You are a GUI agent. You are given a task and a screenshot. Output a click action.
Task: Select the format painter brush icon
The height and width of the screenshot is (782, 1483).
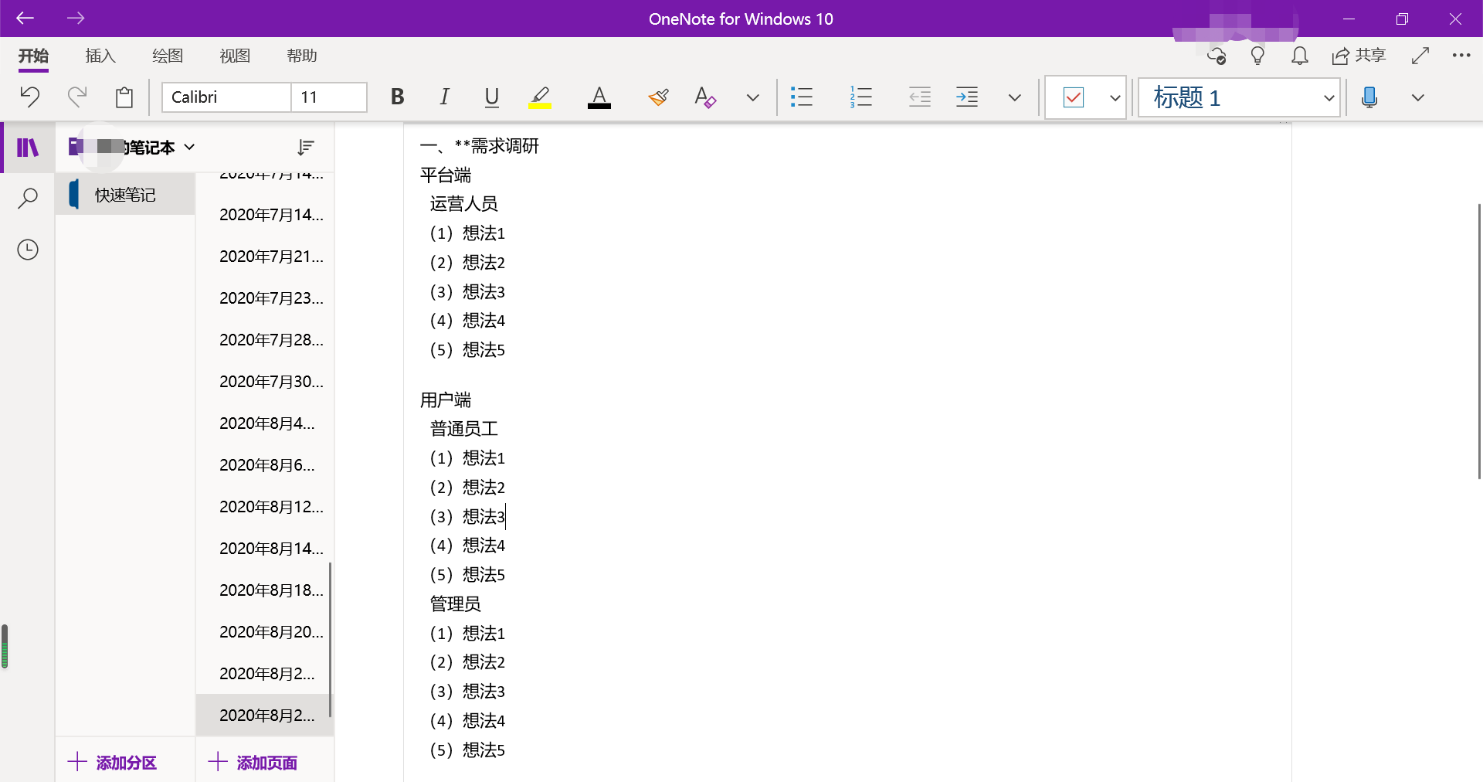pyautogui.click(x=658, y=97)
